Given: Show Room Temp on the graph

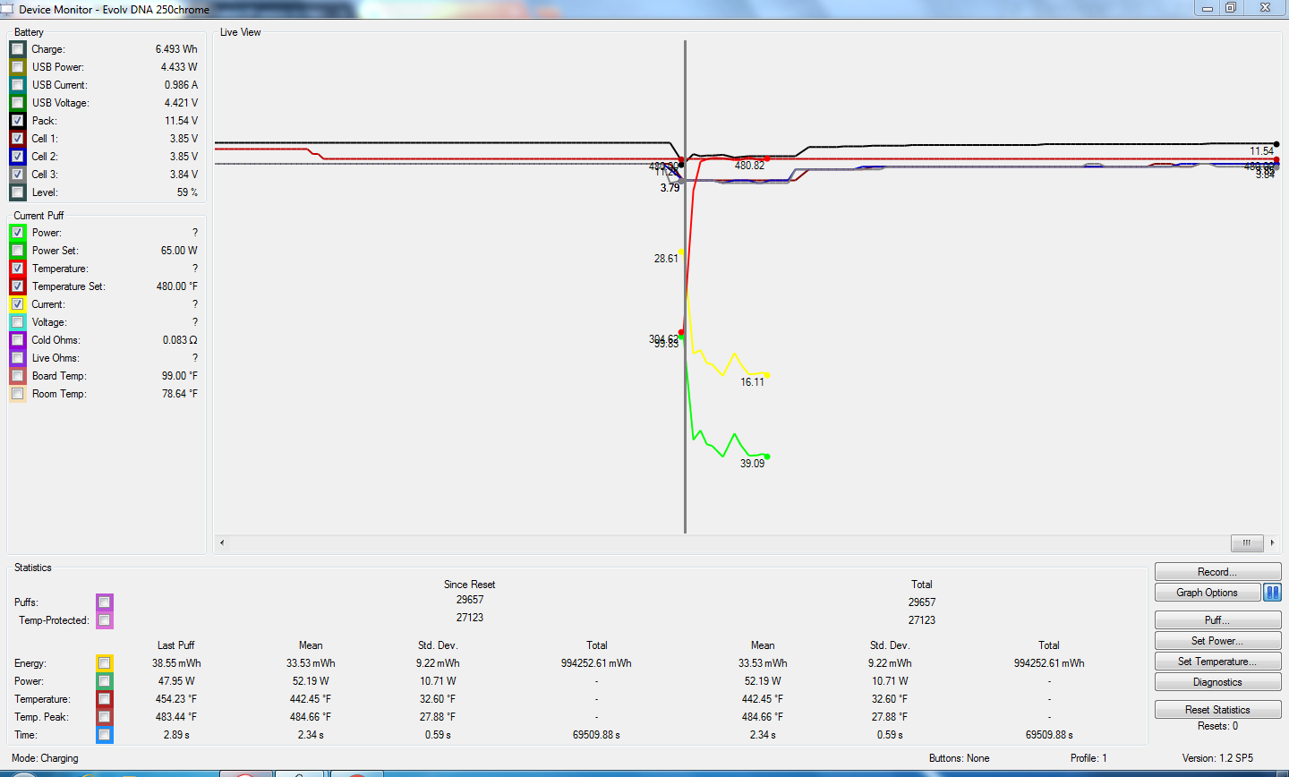Looking at the screenshot, I should coord(18,394).
